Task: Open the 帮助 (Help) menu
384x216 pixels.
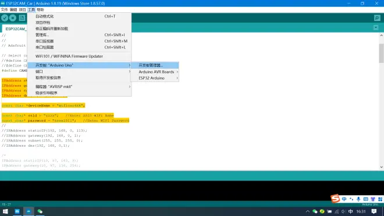Action: (40, 10)
